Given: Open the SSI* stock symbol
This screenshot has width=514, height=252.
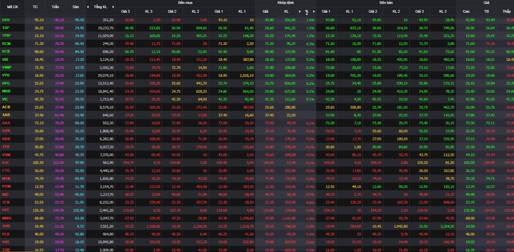Looking at the screenshot, I should [x=6, y=28].
